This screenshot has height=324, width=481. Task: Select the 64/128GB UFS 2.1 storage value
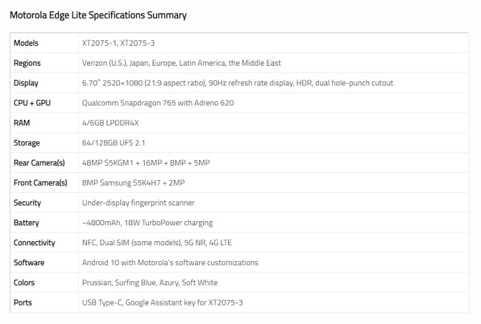click(114, 143)
